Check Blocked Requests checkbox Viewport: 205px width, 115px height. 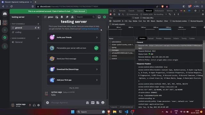click(x=189, y=21)
